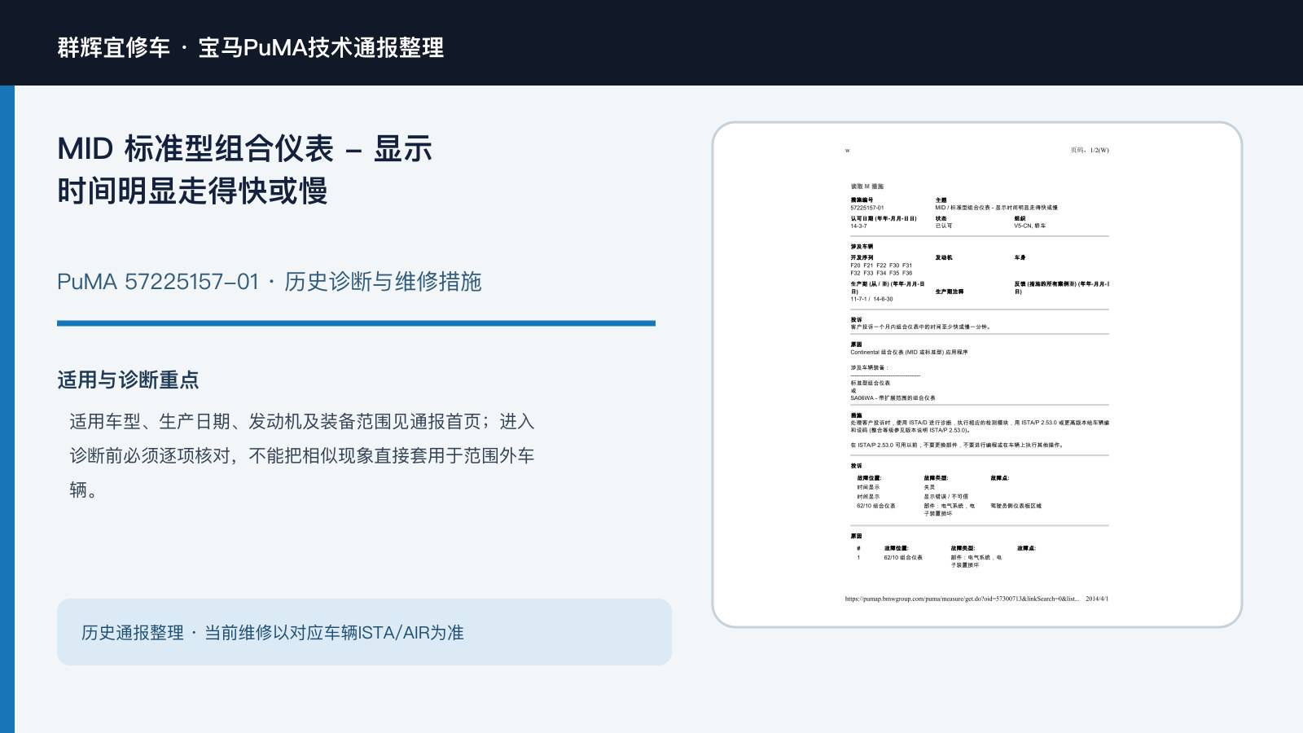Click the header title 群辉宜修车 · 宝马PuMA技术通报整理
This screenshot has width=1303, height=733.
[251, 47]
